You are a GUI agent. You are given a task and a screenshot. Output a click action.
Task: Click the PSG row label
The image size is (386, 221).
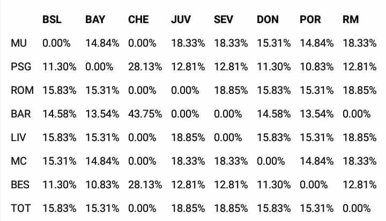coord(21,67)
